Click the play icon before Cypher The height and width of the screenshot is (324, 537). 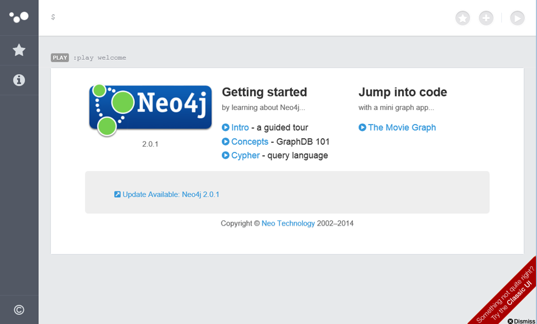click(x=225, y=155)
